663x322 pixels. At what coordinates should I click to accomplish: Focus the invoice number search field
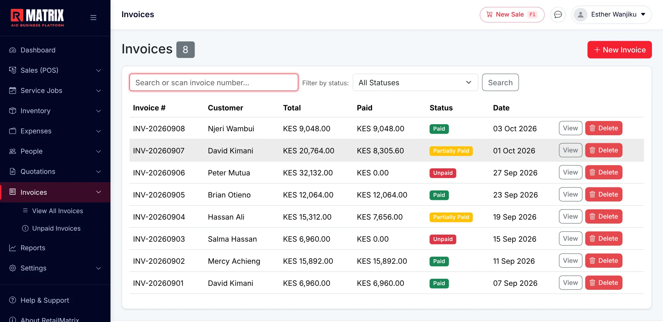pyautogui.click(x=214, y=82)
